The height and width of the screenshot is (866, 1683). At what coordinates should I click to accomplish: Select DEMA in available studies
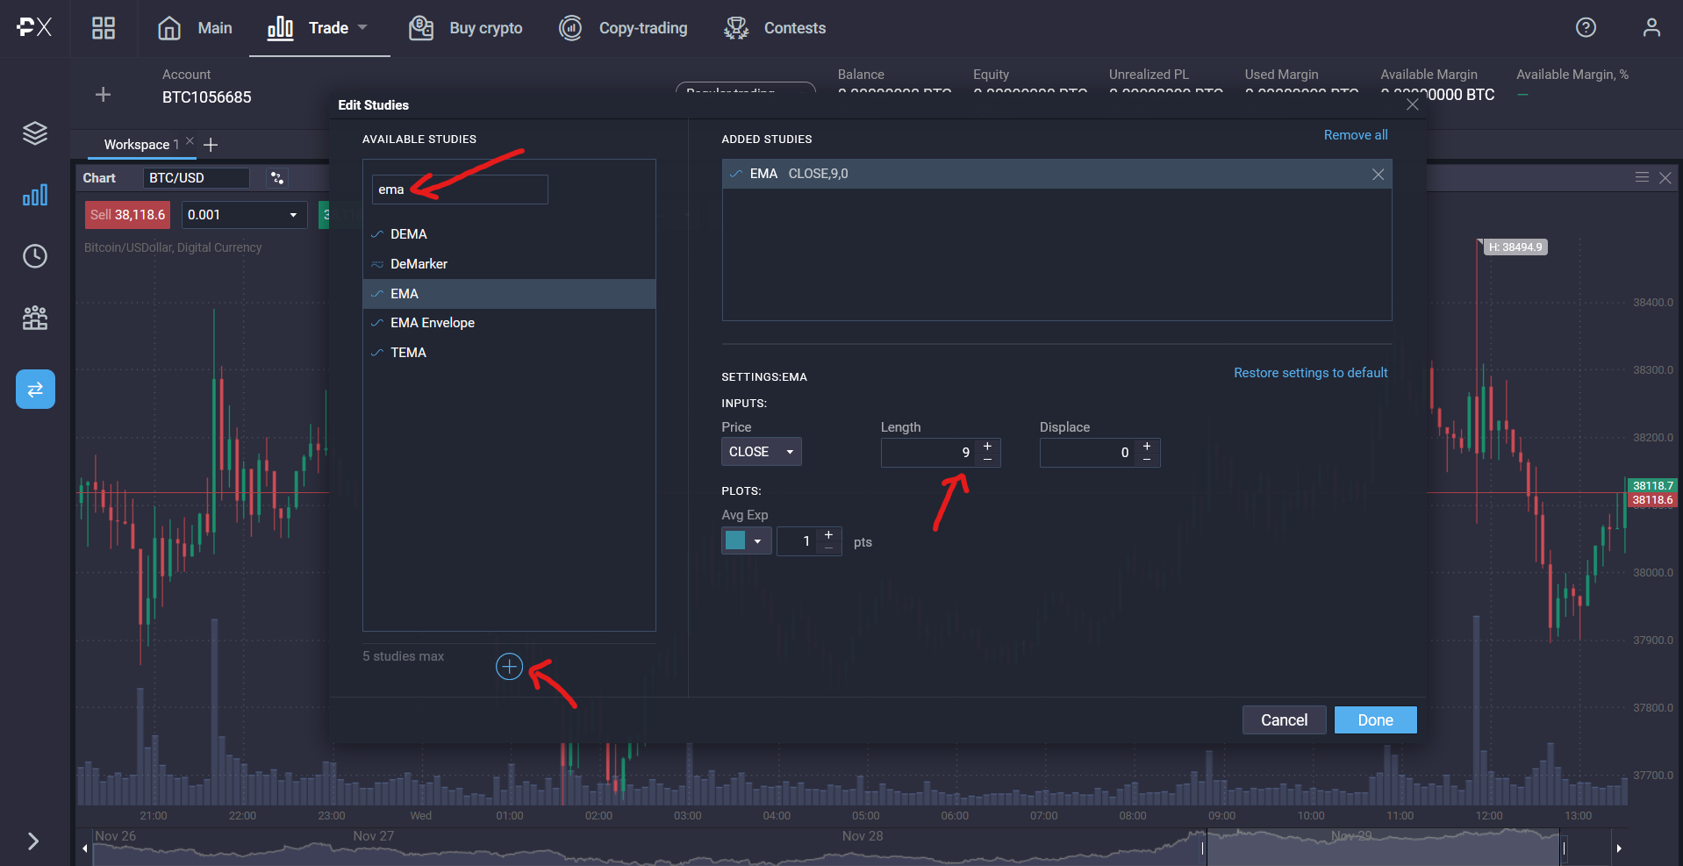click(x=509, y=234)
